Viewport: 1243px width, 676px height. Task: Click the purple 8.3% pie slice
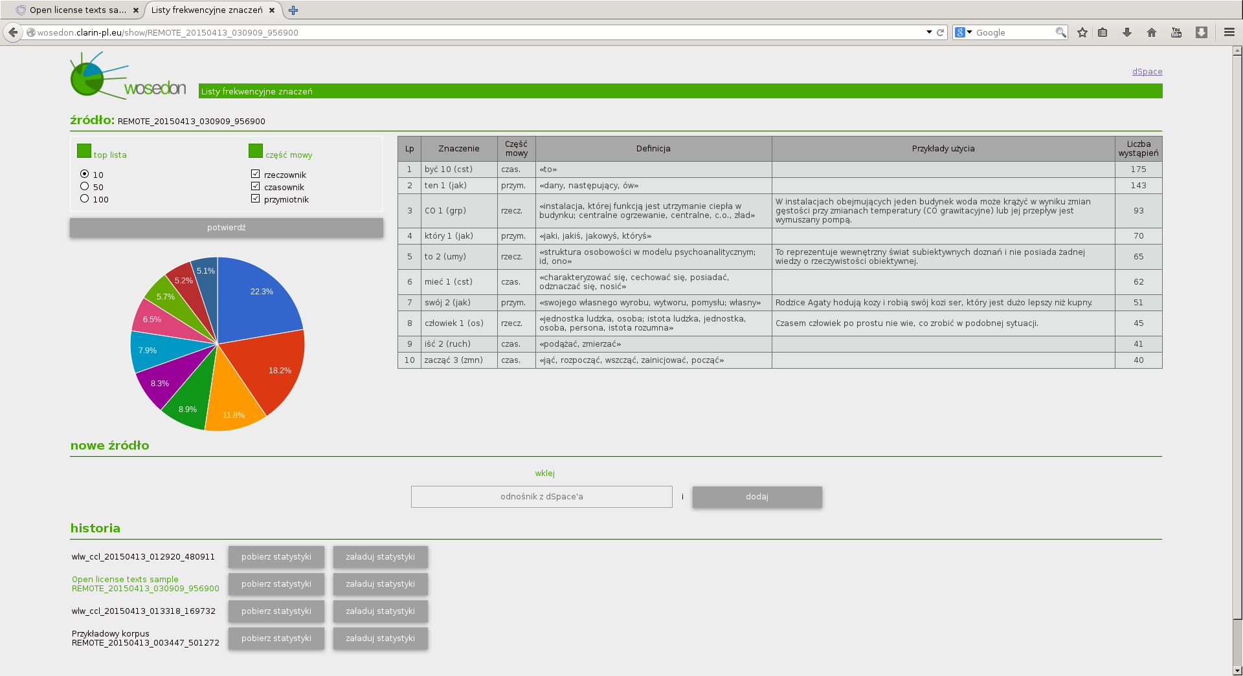tap(167, 378)
